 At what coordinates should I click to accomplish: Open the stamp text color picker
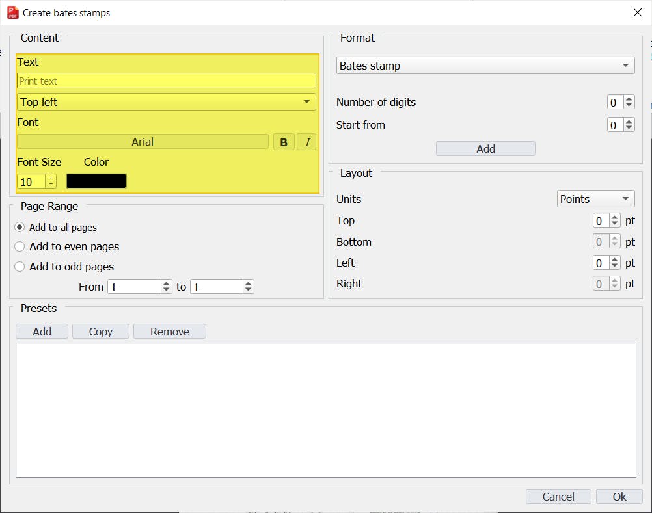pos(96,181)
